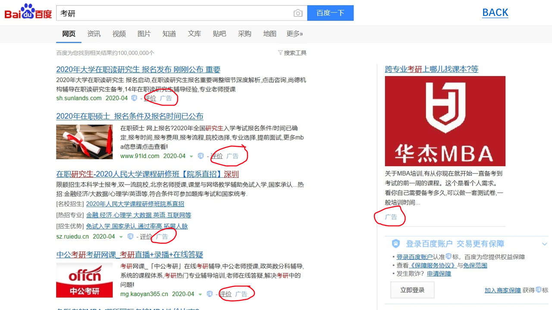Expand dropdown arrow next to mg.kaoyan365.cn date
Image resolution: width=552 pixels, height=310 pixels.
click(x=200, y=294)
